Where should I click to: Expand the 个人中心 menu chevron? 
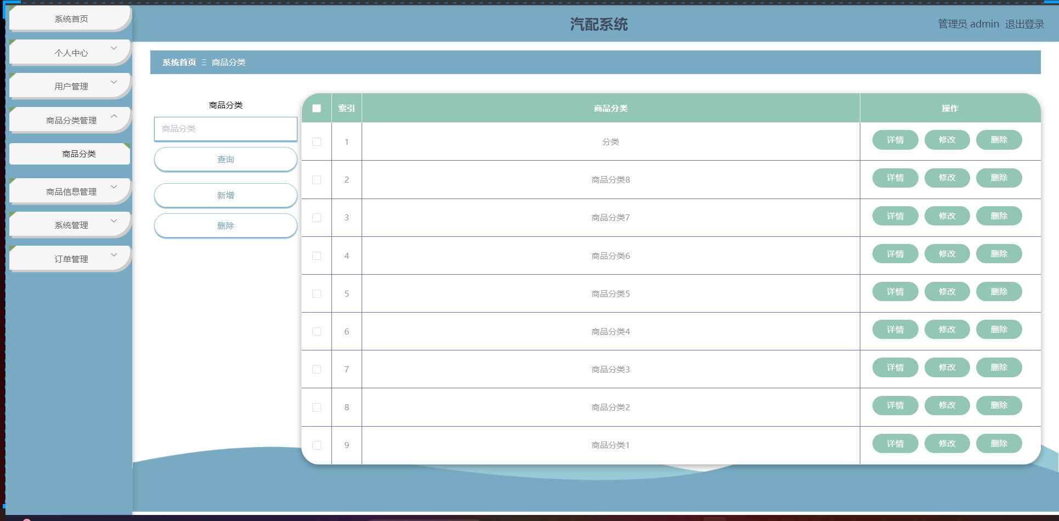114,48
